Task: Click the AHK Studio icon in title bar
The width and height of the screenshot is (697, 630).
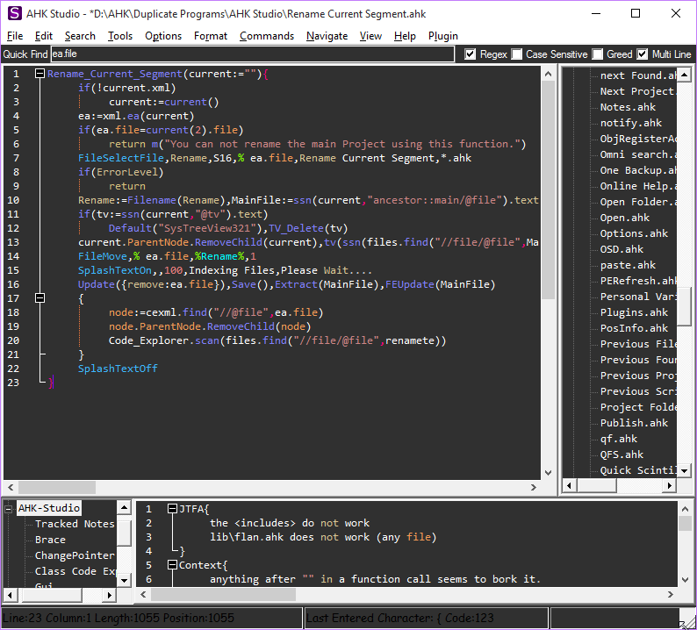Action: click(x=15, y=13)
